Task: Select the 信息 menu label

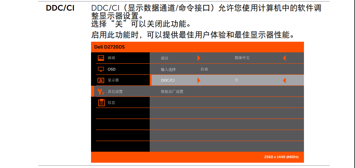Action: 111,102
